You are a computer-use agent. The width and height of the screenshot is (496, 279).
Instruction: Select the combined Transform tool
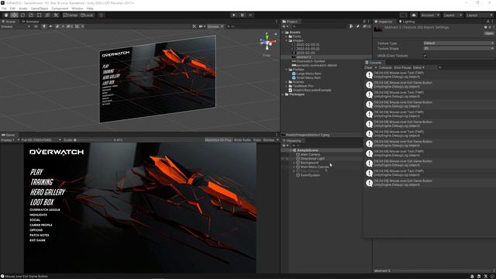(x=47, y=15)
